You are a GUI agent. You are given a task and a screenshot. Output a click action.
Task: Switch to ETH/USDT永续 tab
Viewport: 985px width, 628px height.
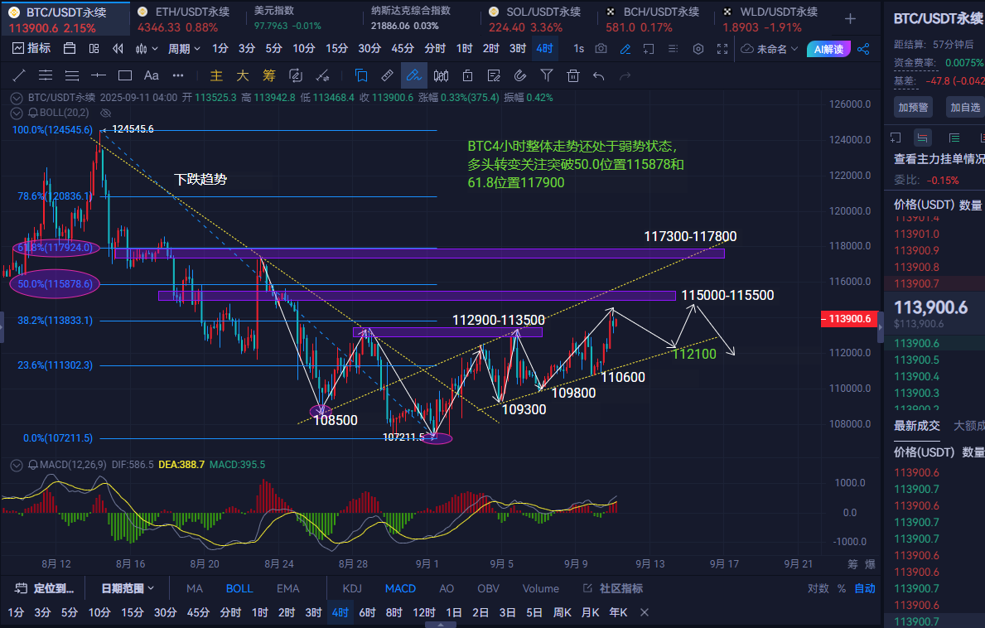(x=186, y=19)
